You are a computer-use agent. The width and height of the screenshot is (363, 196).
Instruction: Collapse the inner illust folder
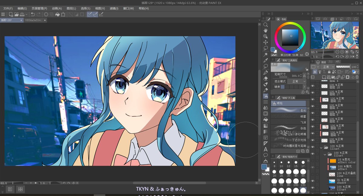[x=325, y=154]
